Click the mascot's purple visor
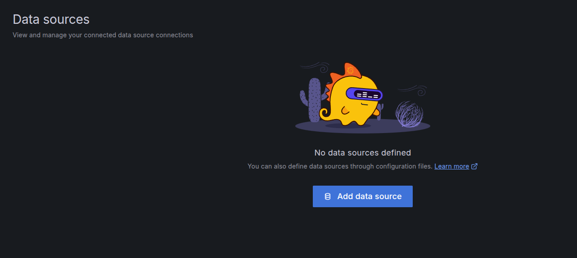577x258 pixels. point(365,94)
